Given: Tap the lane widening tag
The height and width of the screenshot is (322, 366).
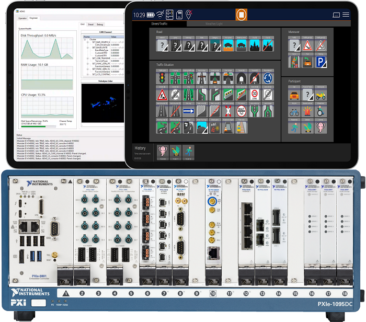Looking at the screenshot, I should coord(255,111).
